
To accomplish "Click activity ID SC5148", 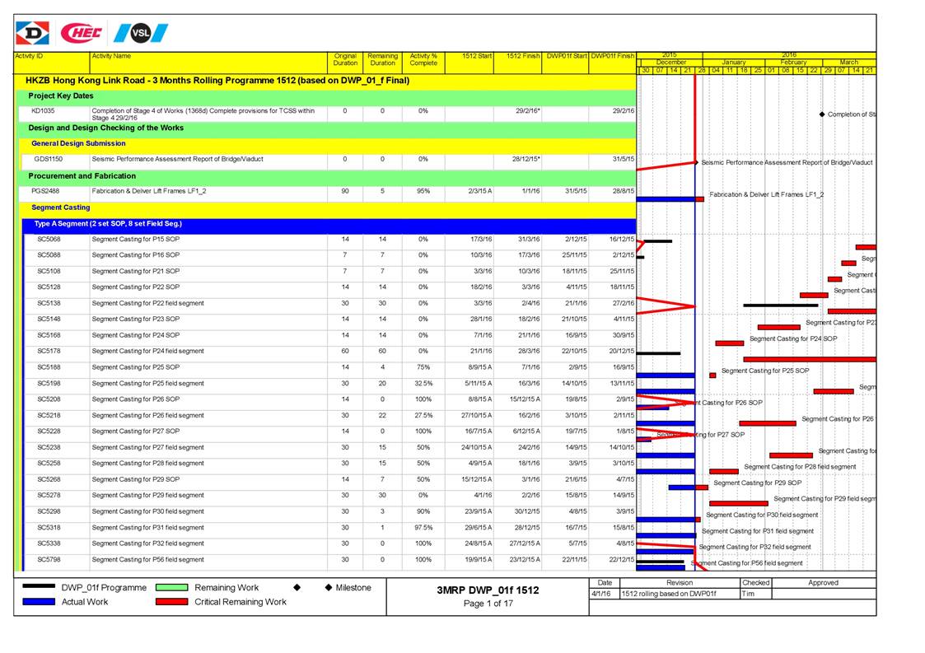I will (x=49, y=320).
